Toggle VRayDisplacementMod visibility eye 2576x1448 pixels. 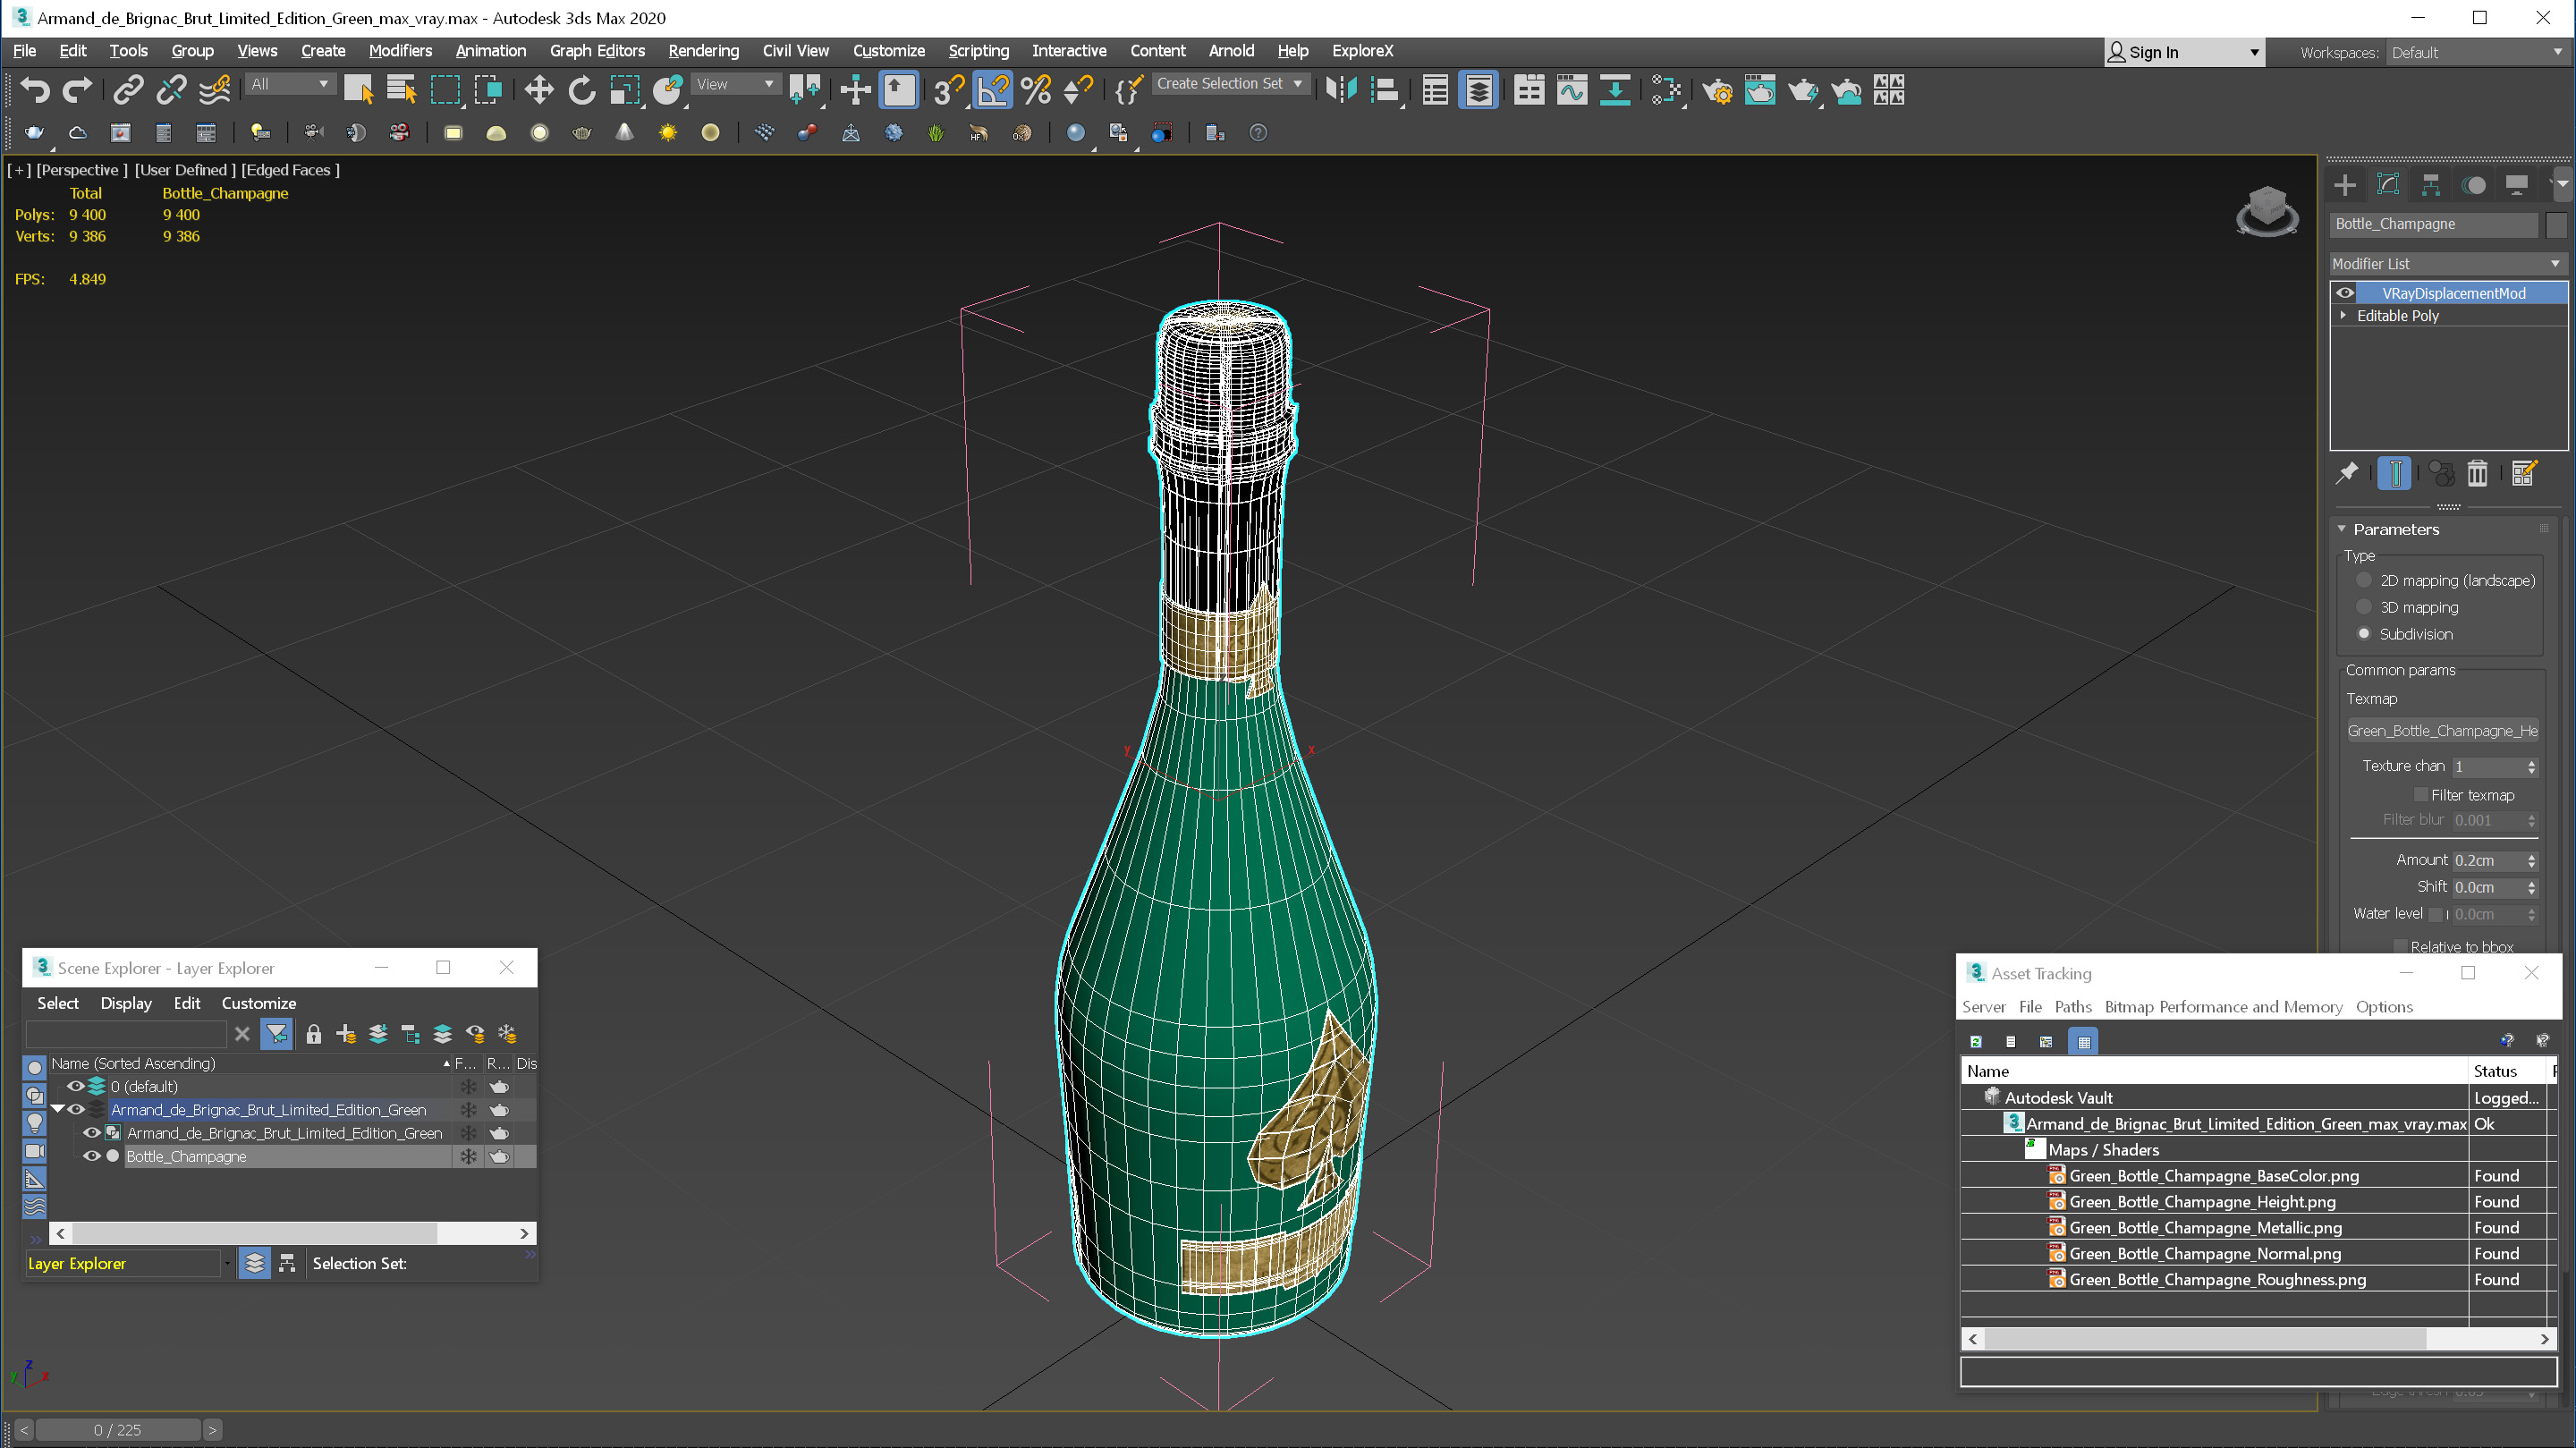click(x=2345, y=293)
